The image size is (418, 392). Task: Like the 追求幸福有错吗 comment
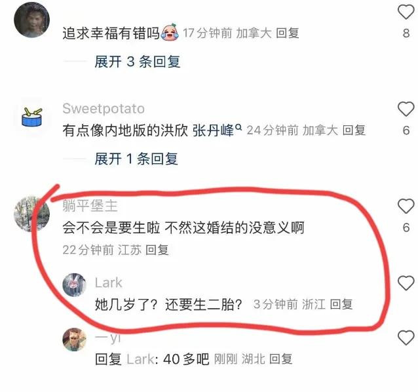pyautogui.click(x=406, y=11)
